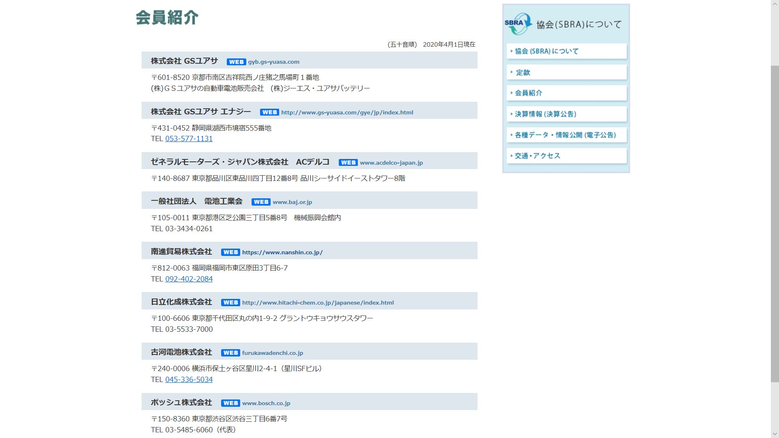This screenshot has width=779, height=438.
Task: Click phone number 092-402-2084
Action: point(189,279)
